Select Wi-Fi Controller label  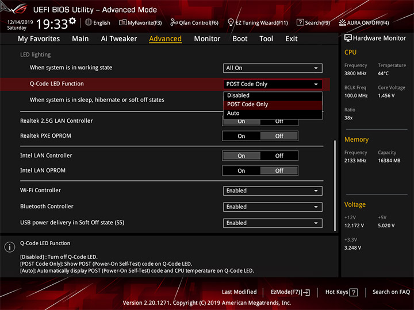click(40, 190)
